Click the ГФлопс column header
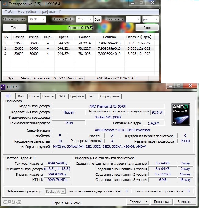 [84, 37]
